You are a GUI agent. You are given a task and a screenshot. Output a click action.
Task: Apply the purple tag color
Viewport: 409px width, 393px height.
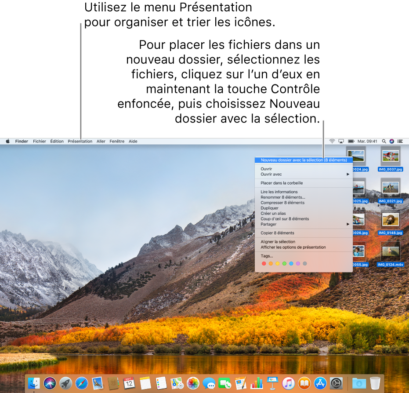point(298,264)
